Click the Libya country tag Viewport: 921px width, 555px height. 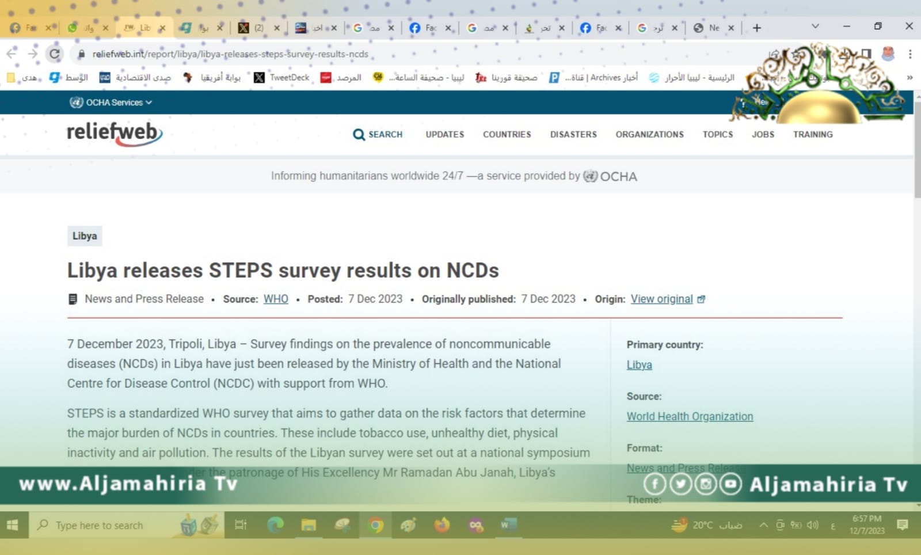tap(85, 236)
